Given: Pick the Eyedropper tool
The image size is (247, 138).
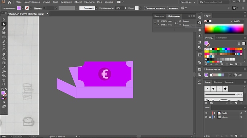Looking at the screenshot, I should click(4, 67).
